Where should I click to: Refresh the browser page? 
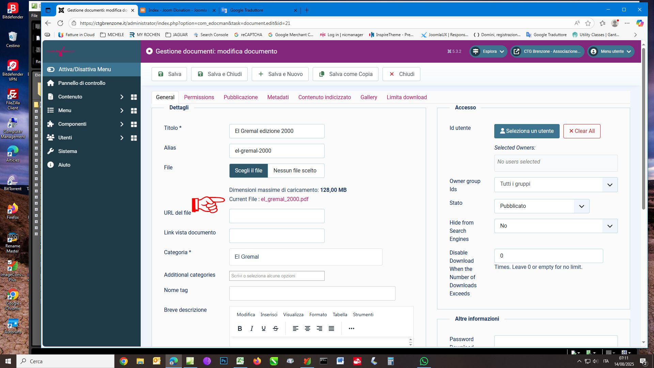point(60,23)
